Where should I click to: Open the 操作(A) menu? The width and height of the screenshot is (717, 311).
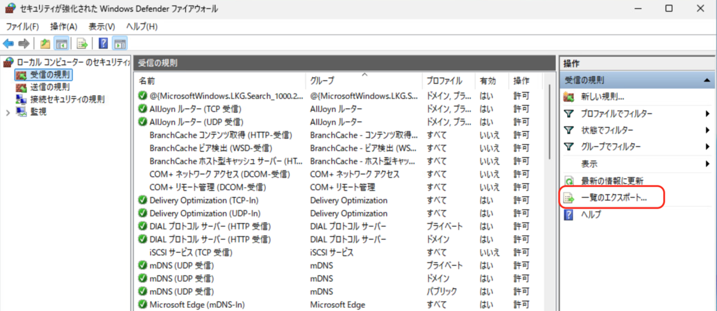[x=63, y=26]
